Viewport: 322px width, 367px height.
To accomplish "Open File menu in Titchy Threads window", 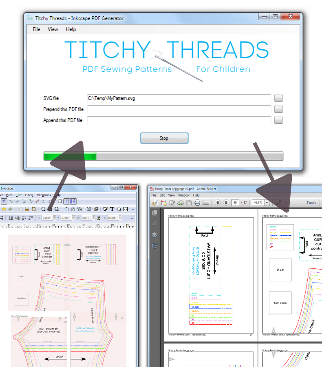I will click(x=36, y=29).
